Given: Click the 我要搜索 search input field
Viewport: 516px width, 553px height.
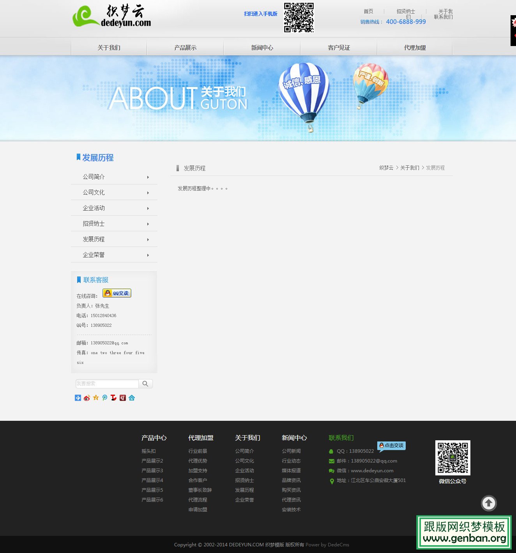Looking at the screenshot, I should tap(107, 384).
